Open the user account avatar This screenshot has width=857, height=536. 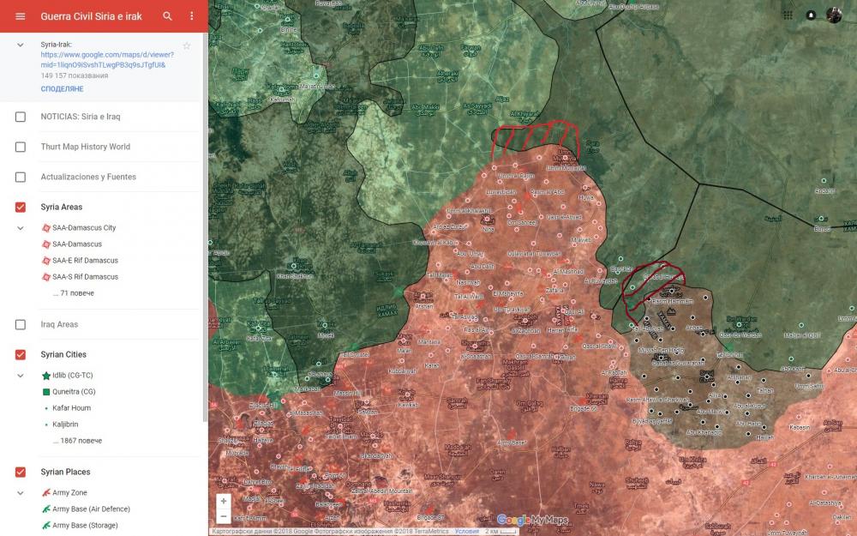834,15
